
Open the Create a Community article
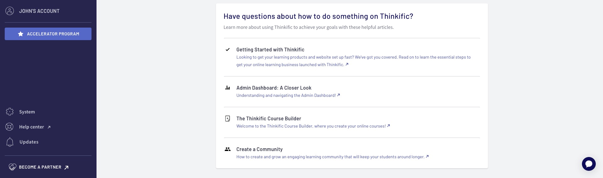(x=259, y=149)
